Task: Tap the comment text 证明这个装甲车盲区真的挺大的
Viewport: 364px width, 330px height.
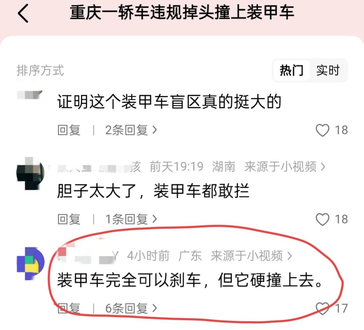Action: [169, 102]
